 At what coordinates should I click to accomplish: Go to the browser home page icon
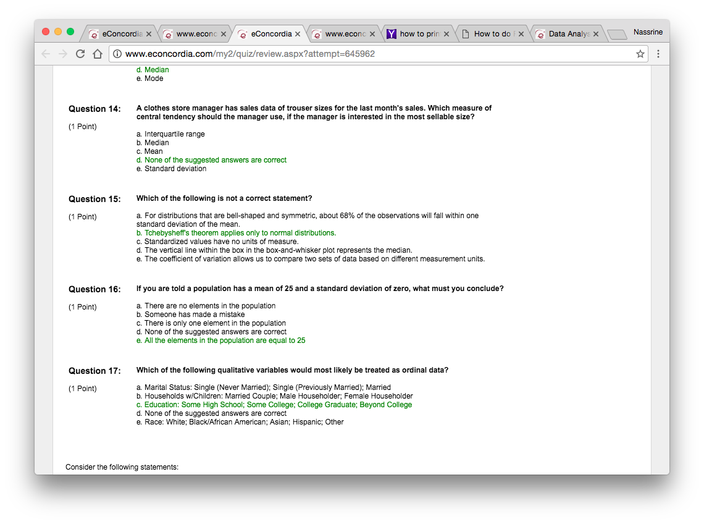pyautogui.click(x=97, y=54)
